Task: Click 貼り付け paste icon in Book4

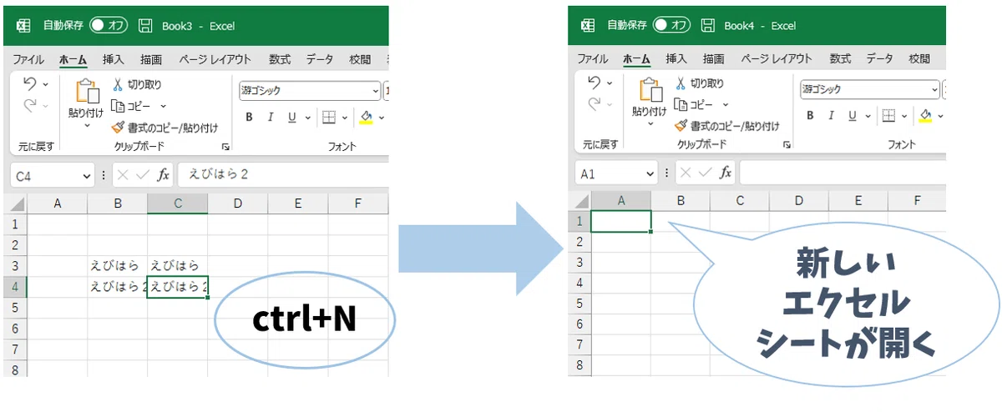Action: point(650,90)
